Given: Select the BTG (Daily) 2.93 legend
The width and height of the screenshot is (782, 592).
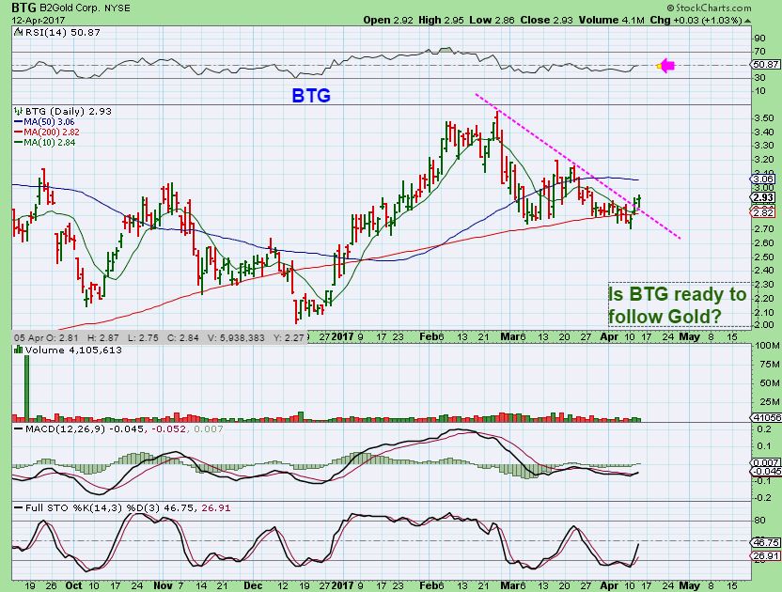Looking at the screenshot, I should click(x=69, y=111).
